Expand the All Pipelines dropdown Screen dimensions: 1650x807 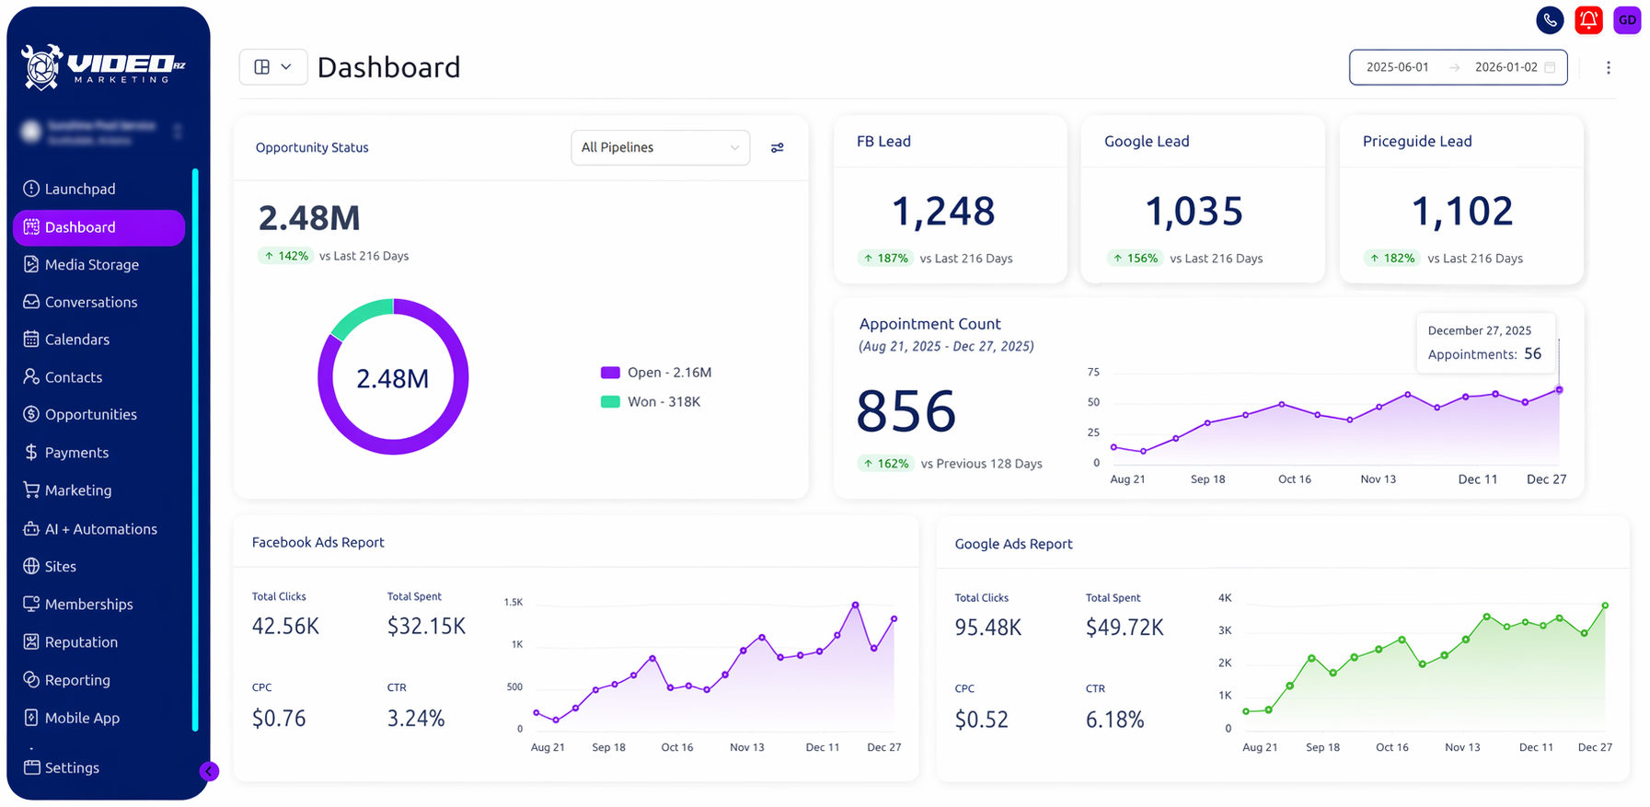pos(660,147)
